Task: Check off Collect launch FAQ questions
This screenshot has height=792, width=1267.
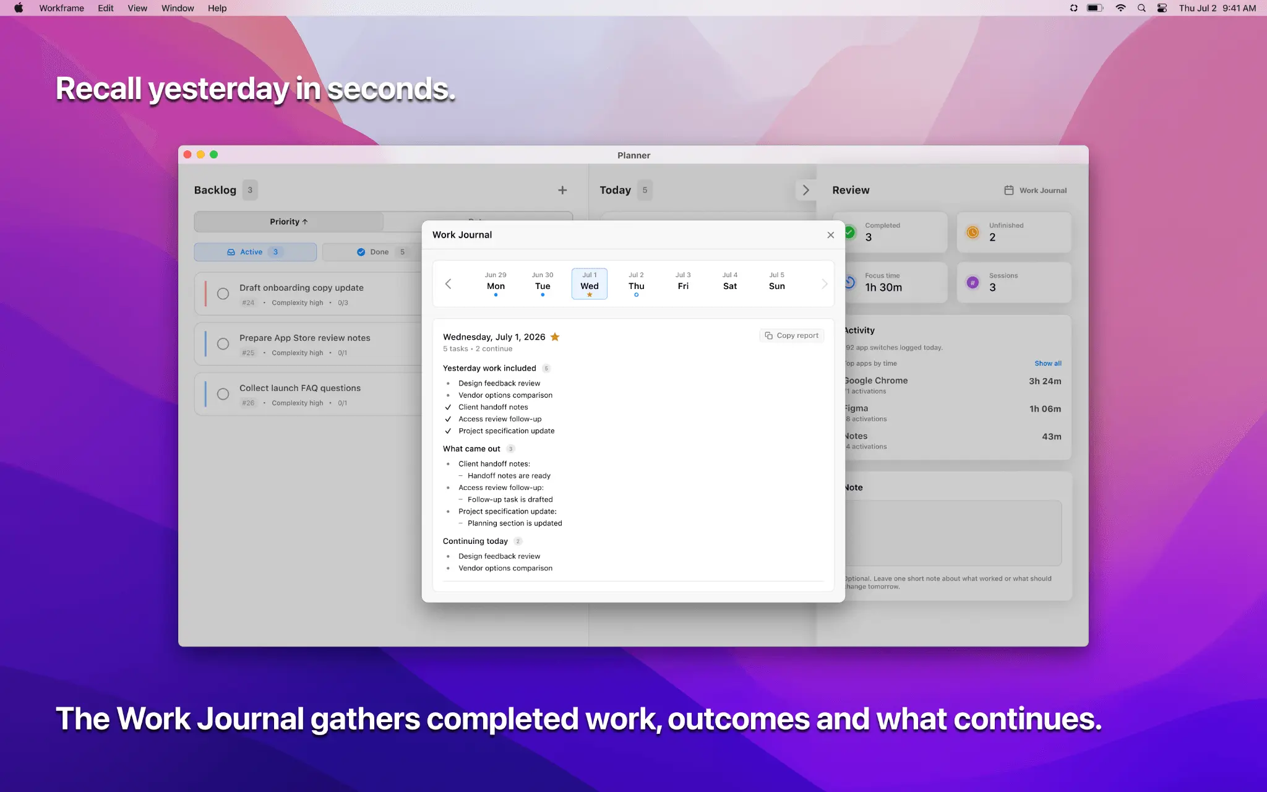Action: [223, 394]
